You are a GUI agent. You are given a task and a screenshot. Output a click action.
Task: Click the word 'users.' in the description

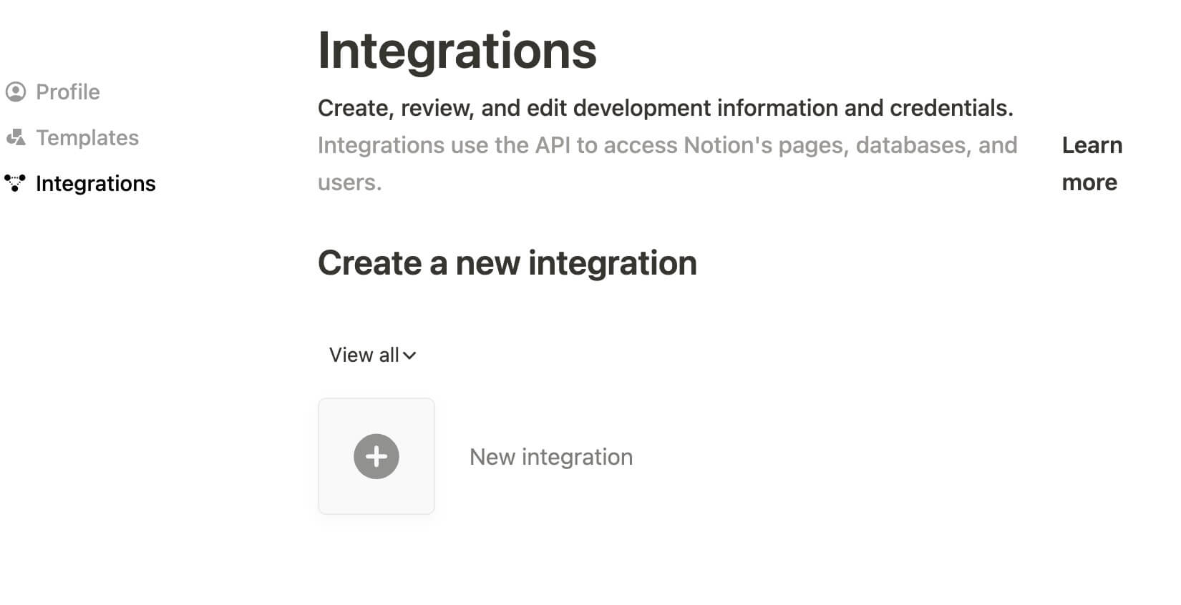coord(349,182)
